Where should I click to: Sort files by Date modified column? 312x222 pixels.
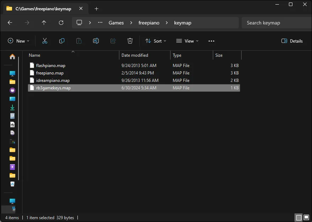135,55
